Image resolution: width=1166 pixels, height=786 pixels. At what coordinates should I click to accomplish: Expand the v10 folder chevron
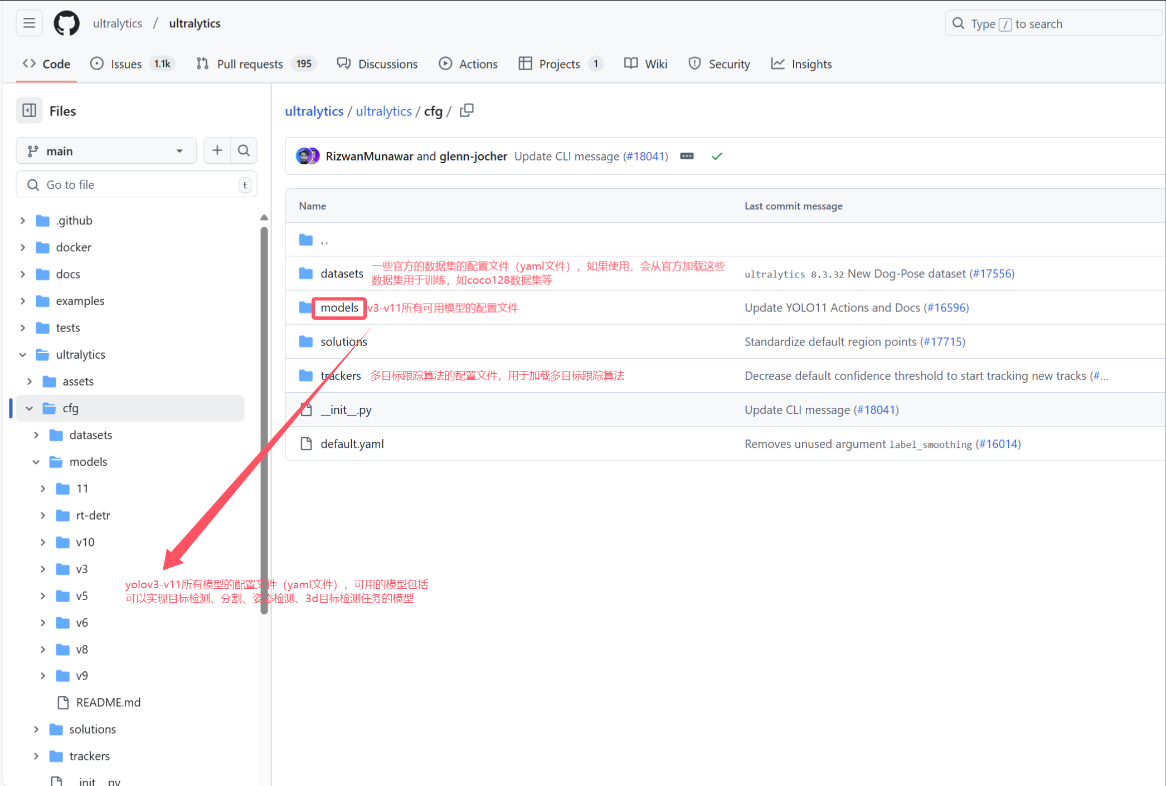[43, 543]
